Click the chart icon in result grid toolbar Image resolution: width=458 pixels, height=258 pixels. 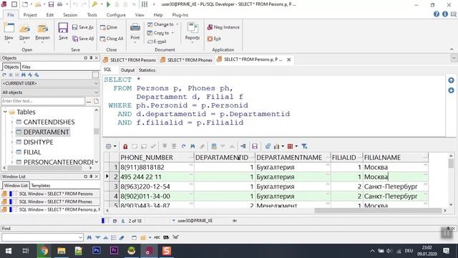click(x=276, y=146)
